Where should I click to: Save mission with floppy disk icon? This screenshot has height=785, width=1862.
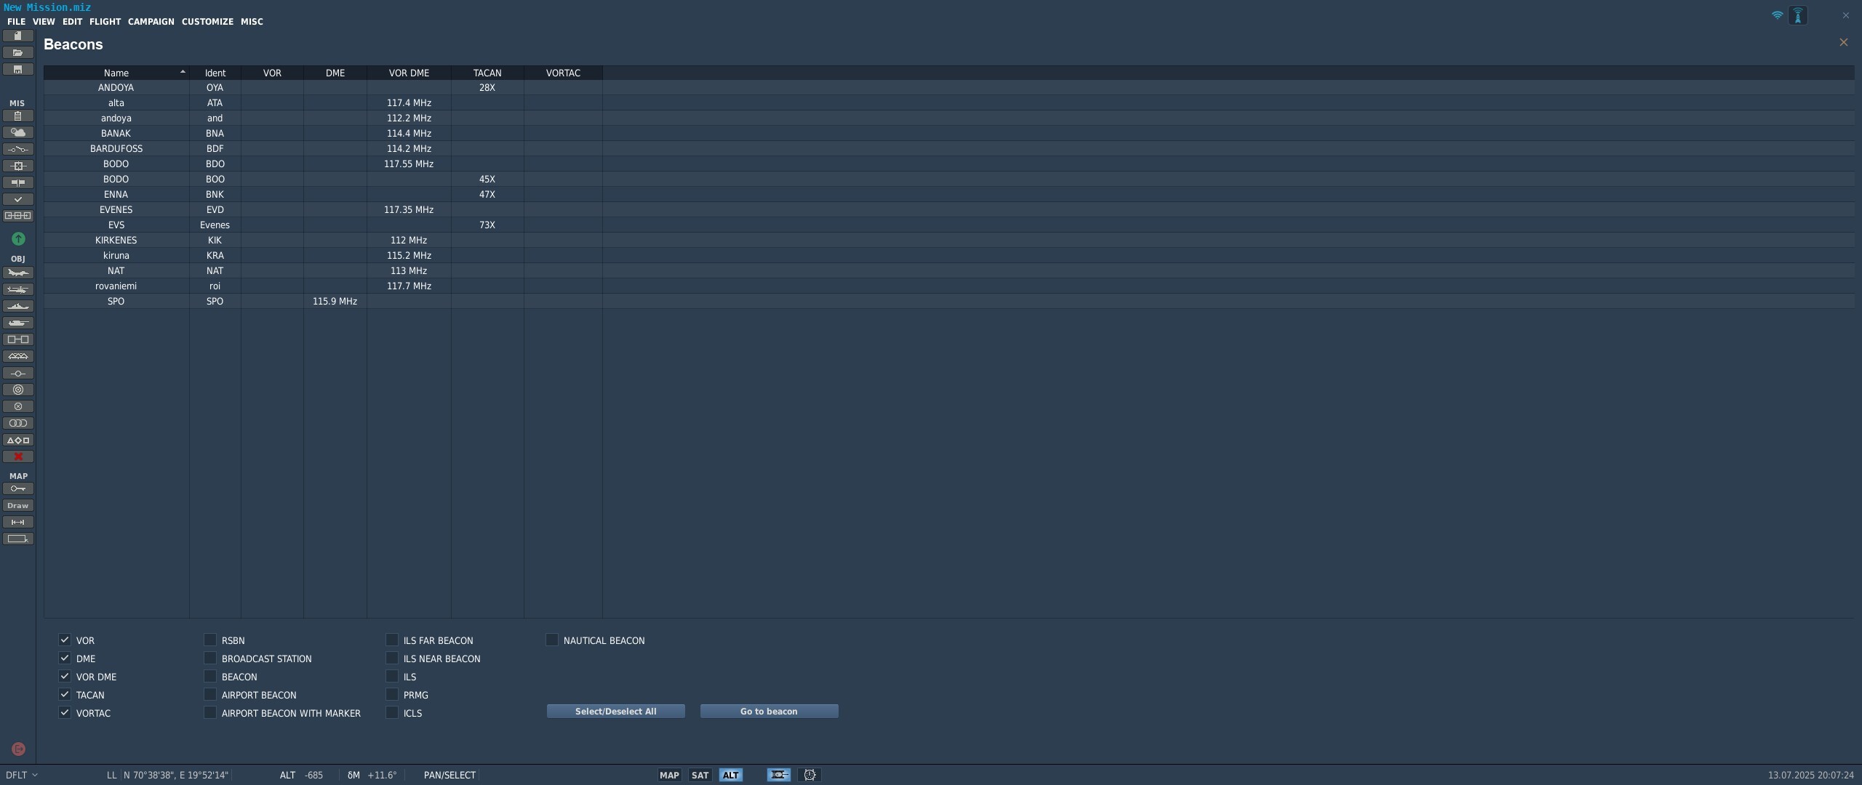coord(18,69)
